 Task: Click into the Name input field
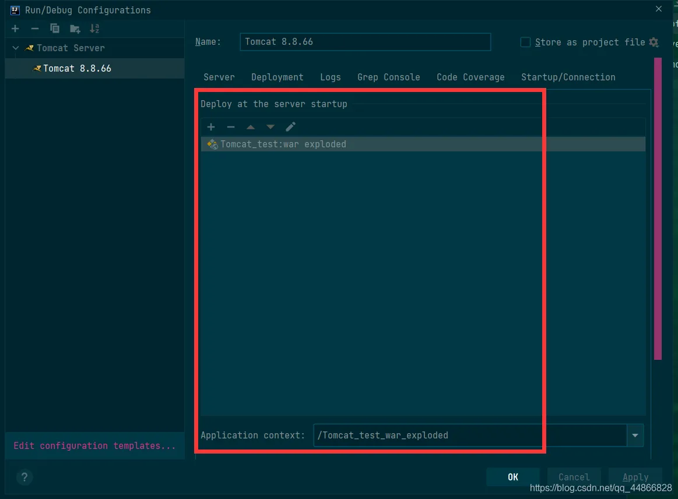coord(366,42)
